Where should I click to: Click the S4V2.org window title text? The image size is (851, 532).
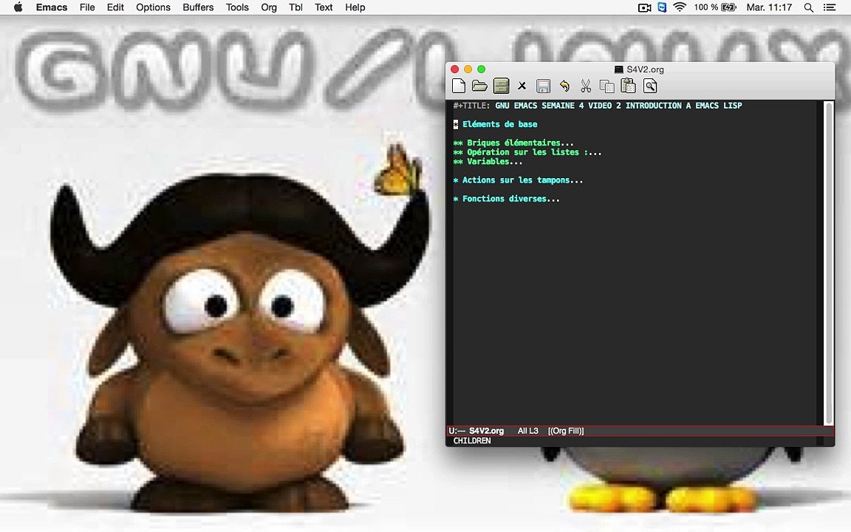(x=645, y=69)
